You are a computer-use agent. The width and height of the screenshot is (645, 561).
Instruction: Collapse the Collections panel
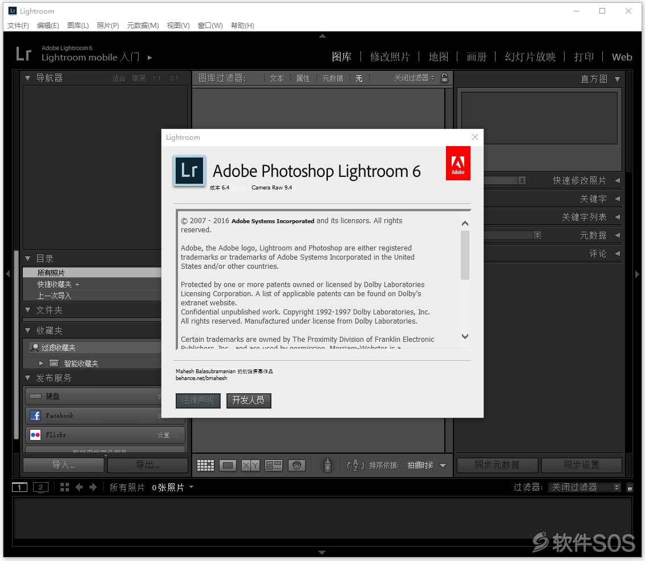(x=27, y=330)
